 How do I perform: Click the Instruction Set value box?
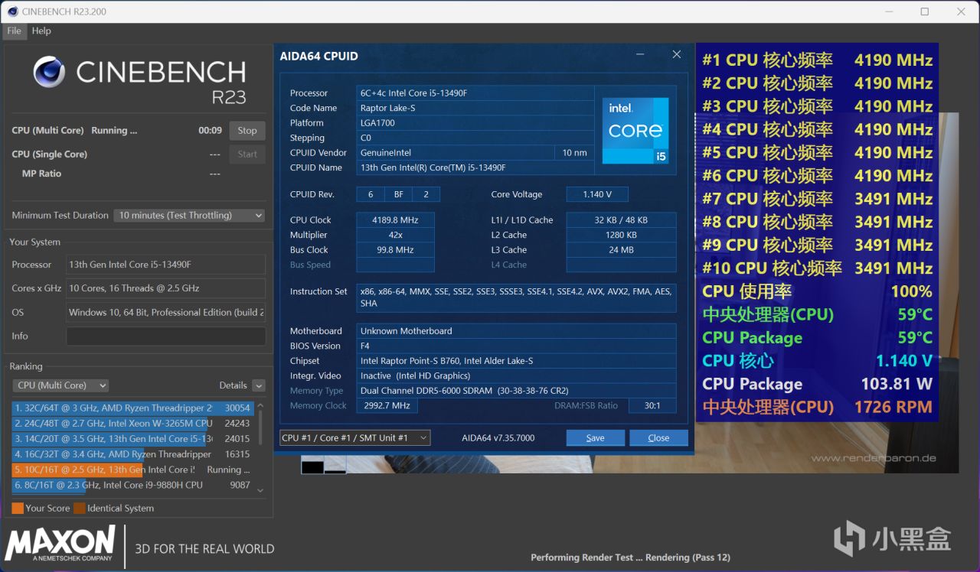(x=516, y=297)
